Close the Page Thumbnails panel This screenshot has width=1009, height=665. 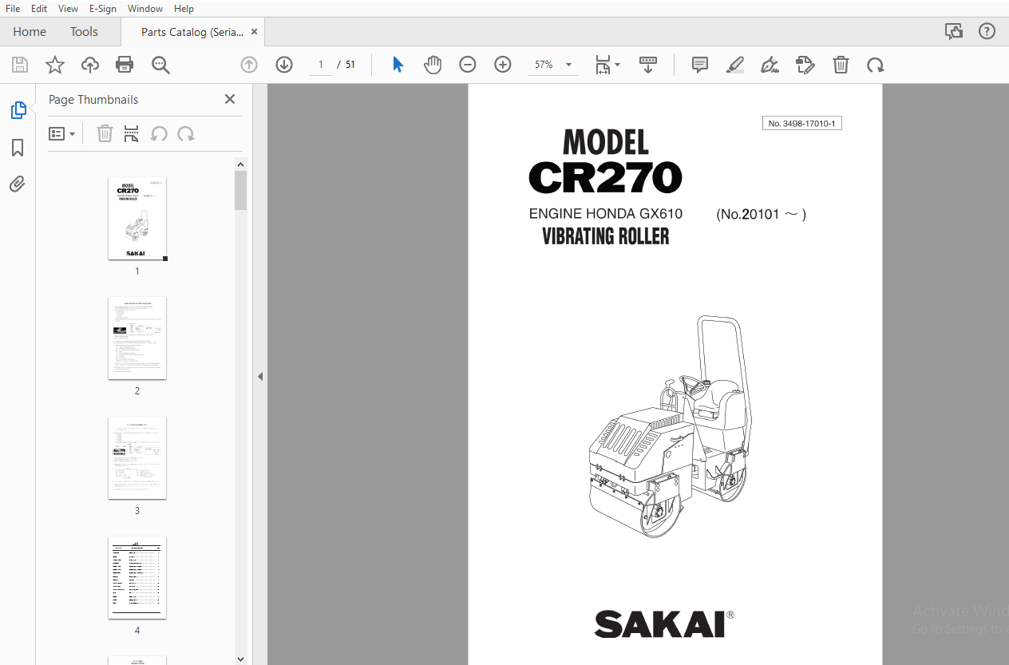pos(230,99)
